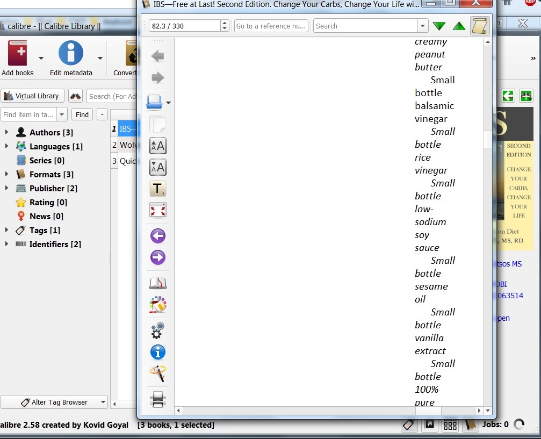The width and height of the screenshot is (541, 439).
Task: Click the viewer Back arrow
Action: pos(157,56)
